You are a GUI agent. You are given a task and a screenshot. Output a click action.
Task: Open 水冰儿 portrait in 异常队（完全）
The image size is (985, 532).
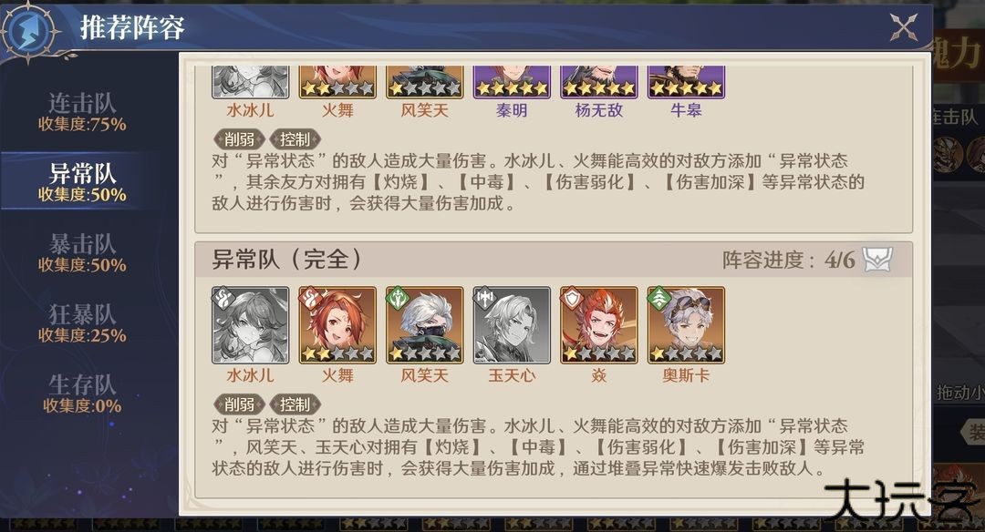250,325
